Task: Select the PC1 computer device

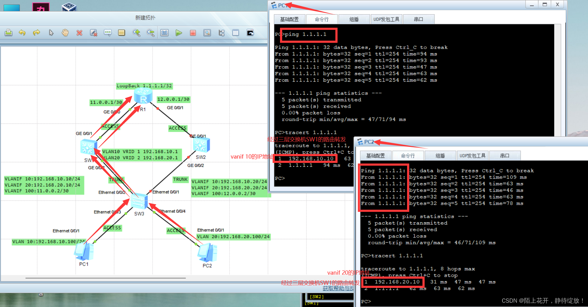Action: click(84, 251)
